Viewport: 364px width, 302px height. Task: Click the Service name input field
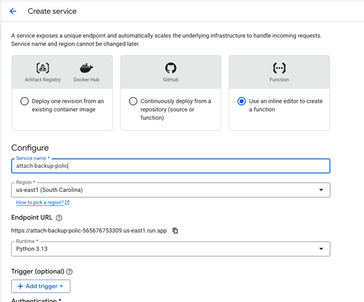point(170,166)
